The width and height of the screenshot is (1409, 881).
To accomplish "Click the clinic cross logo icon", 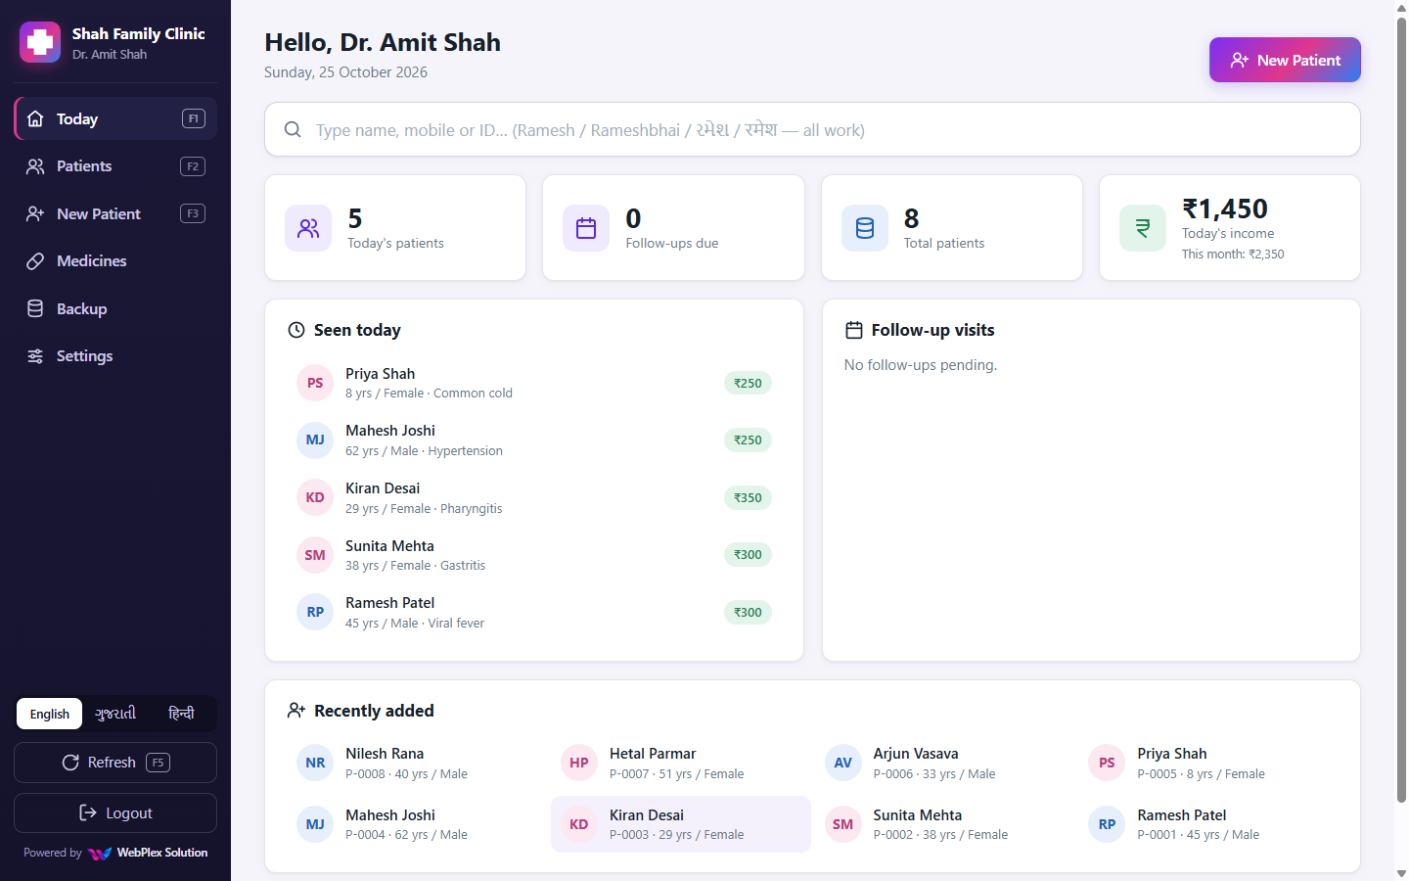I will (x=40, y=42).
